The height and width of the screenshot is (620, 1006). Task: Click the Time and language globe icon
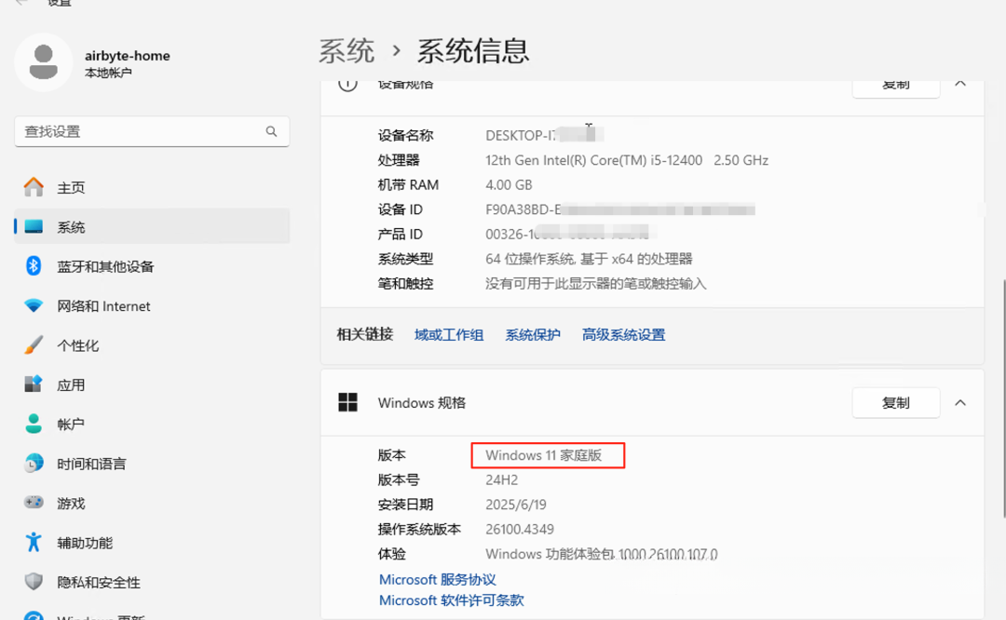(34, 463)
